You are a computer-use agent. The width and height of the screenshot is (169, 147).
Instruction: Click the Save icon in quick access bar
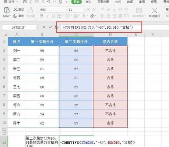coord(25,1)
